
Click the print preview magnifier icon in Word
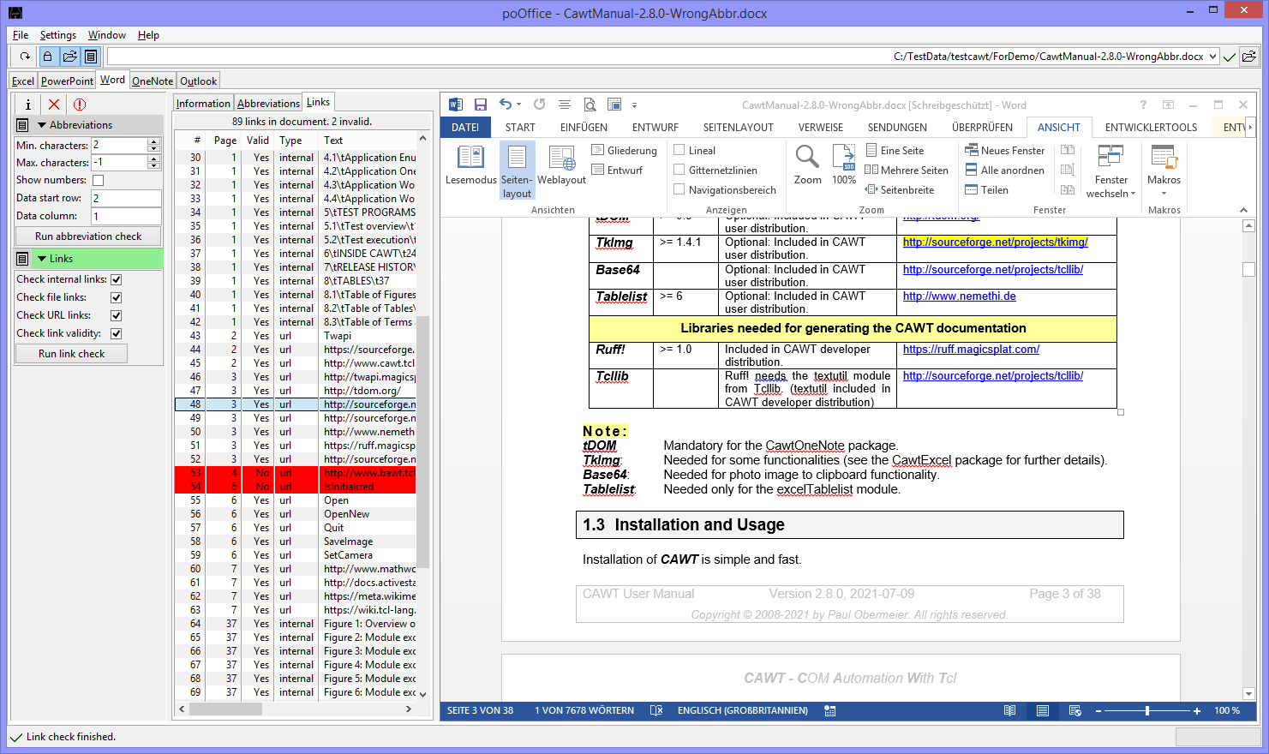pos(590,105)
